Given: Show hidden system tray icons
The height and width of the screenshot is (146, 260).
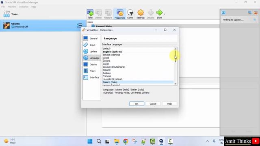Looking at the screenshot, I should coord(208,141).
